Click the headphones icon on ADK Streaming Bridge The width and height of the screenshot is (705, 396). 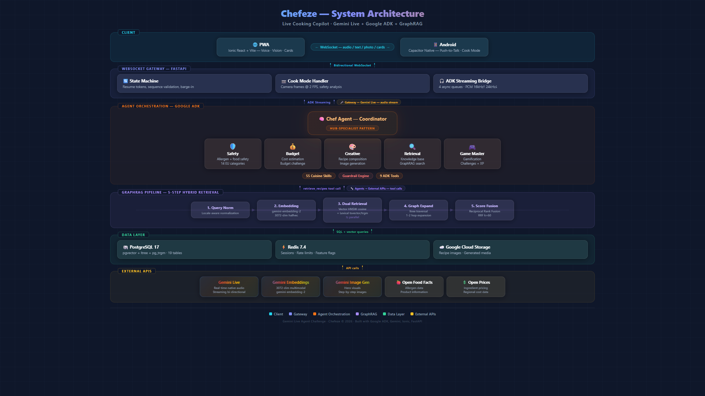pos(442,81)
